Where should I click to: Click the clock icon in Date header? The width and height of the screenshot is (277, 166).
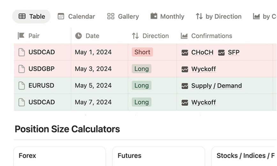(79, 36)
